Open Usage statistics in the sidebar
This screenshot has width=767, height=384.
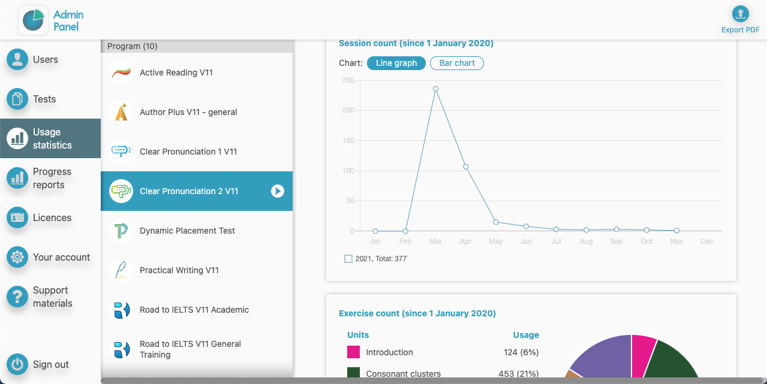[50, 138]
